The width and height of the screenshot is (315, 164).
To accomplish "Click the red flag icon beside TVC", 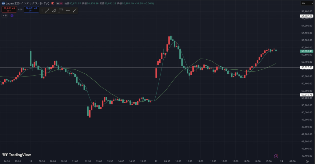I will tap(53, 3).
